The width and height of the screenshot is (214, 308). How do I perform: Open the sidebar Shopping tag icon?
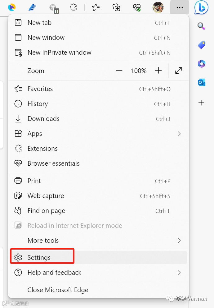(x=202, y=45)
